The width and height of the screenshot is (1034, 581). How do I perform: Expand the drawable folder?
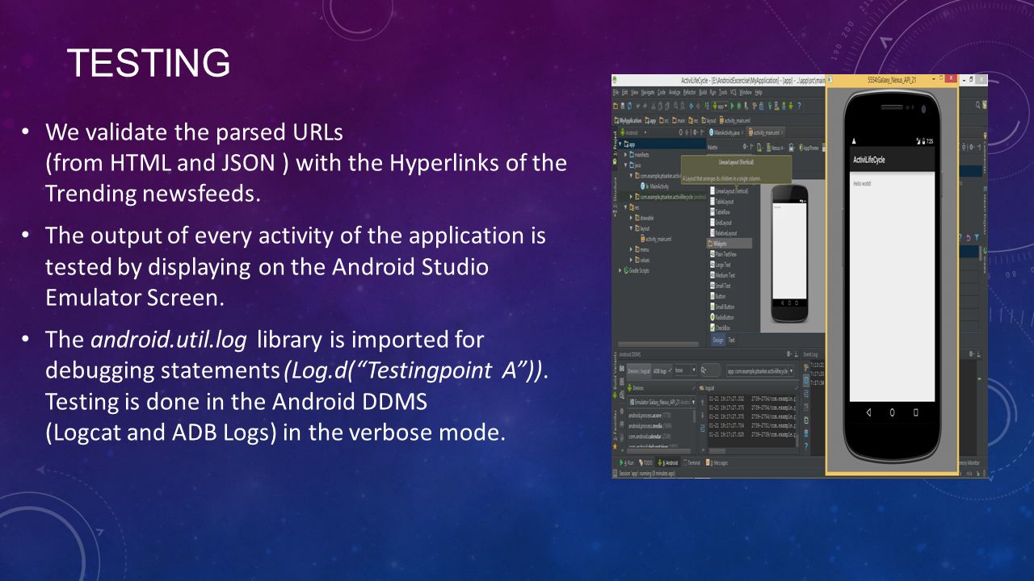coord(631,218)
